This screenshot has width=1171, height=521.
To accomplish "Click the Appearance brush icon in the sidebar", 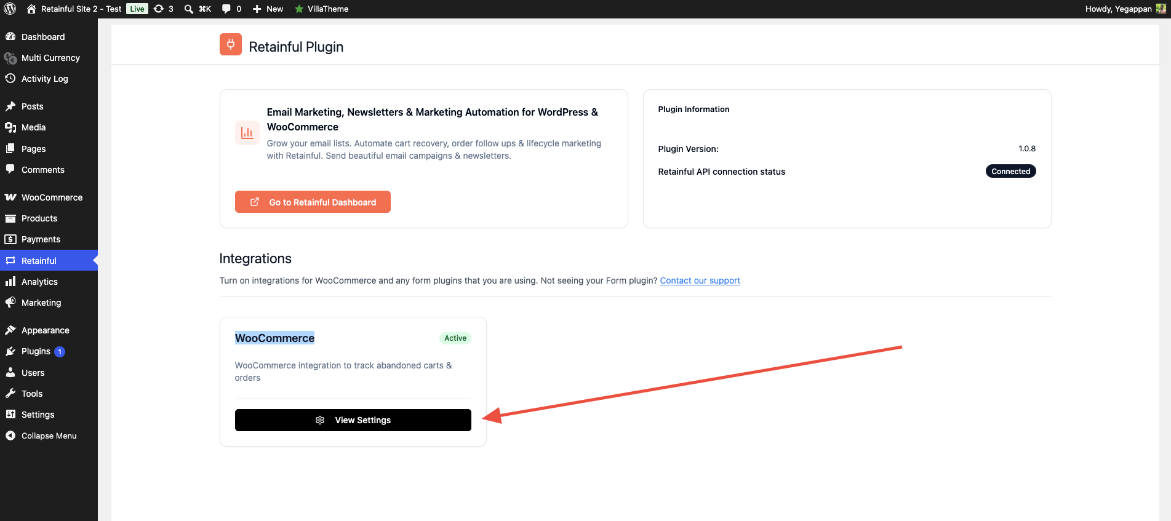I will point(10,330).
